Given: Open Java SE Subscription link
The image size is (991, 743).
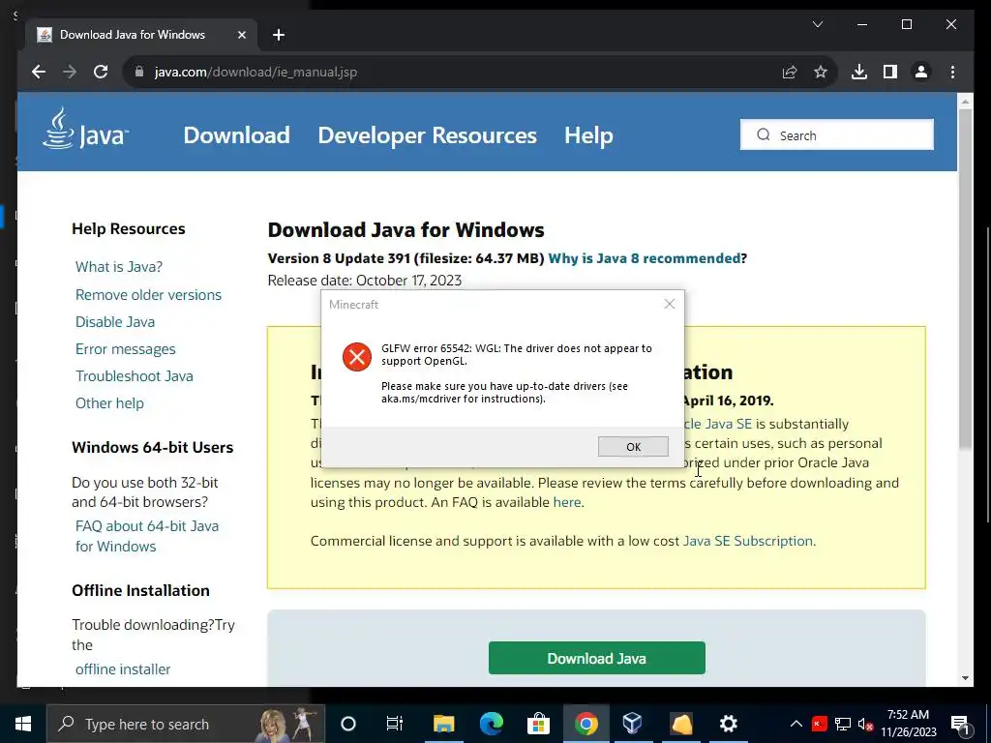Looking at the screenshot, I should point(748,541).
